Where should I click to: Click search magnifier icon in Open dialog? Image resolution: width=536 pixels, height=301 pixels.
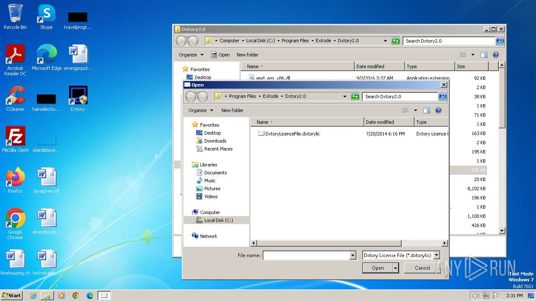tap(442, 97)
